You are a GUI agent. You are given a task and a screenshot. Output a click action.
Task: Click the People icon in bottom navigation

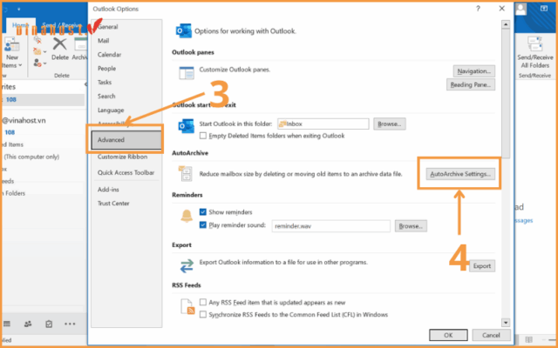click(27, 324)
